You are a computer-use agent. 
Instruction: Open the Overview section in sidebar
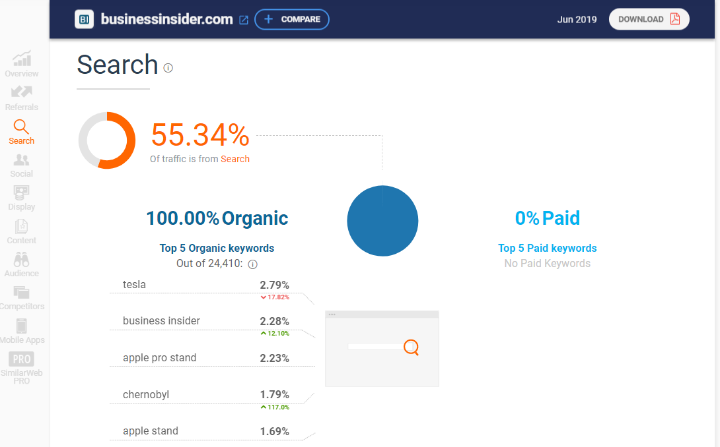point(22,64)
